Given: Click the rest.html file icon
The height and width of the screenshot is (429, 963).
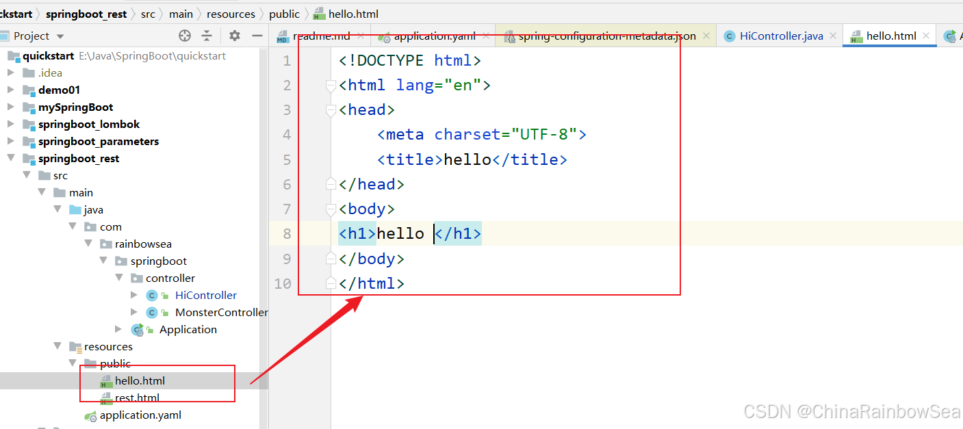Looking at the screenshot, I should 106,398.
